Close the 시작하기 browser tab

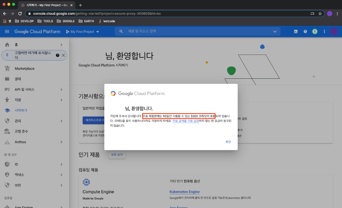click(71, 5)
